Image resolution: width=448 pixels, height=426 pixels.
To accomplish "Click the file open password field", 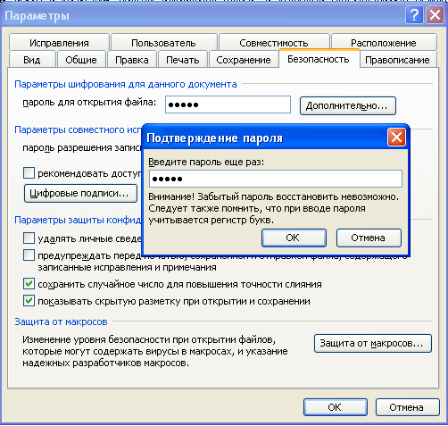I will click(228, 104).
